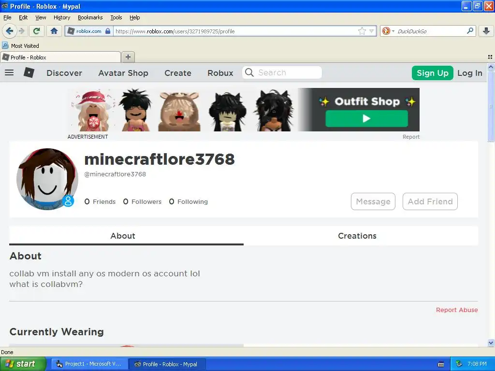Click the search bar magnifier icon

coord(470,31)
